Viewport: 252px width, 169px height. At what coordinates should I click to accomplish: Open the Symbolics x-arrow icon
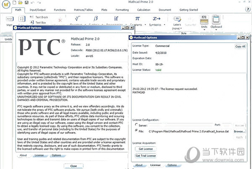coord(157,18)
